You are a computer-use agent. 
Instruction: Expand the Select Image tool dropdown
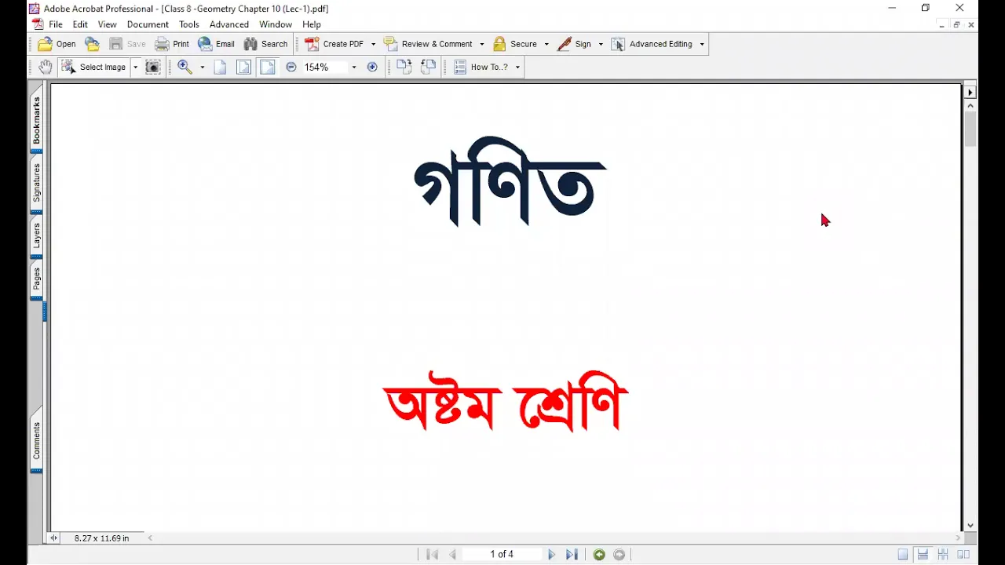pyautogui.click(x=135, y=67)
